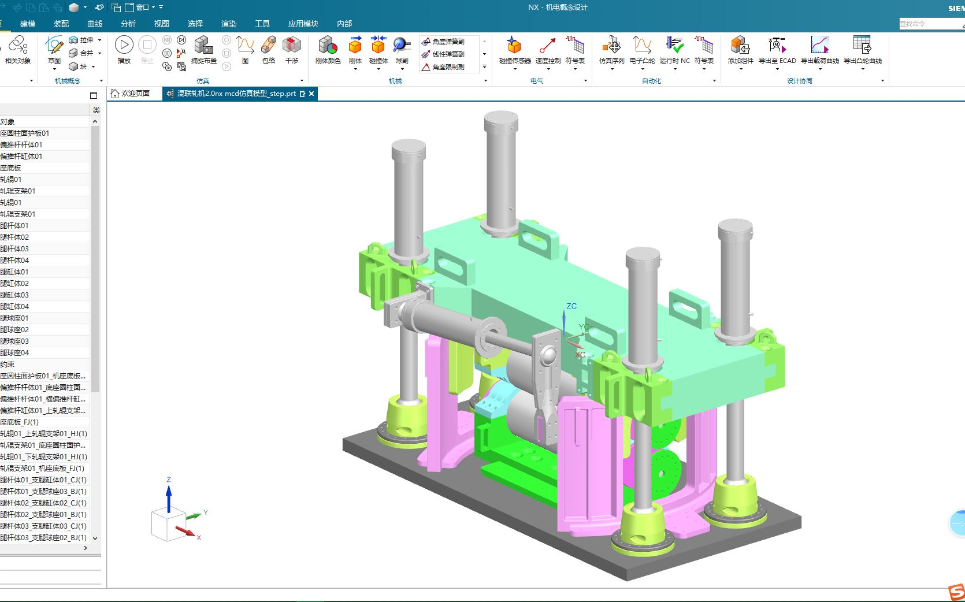965x602 pixels.
Task: Select the Unite (合并) tool
Action: [81, 53]
